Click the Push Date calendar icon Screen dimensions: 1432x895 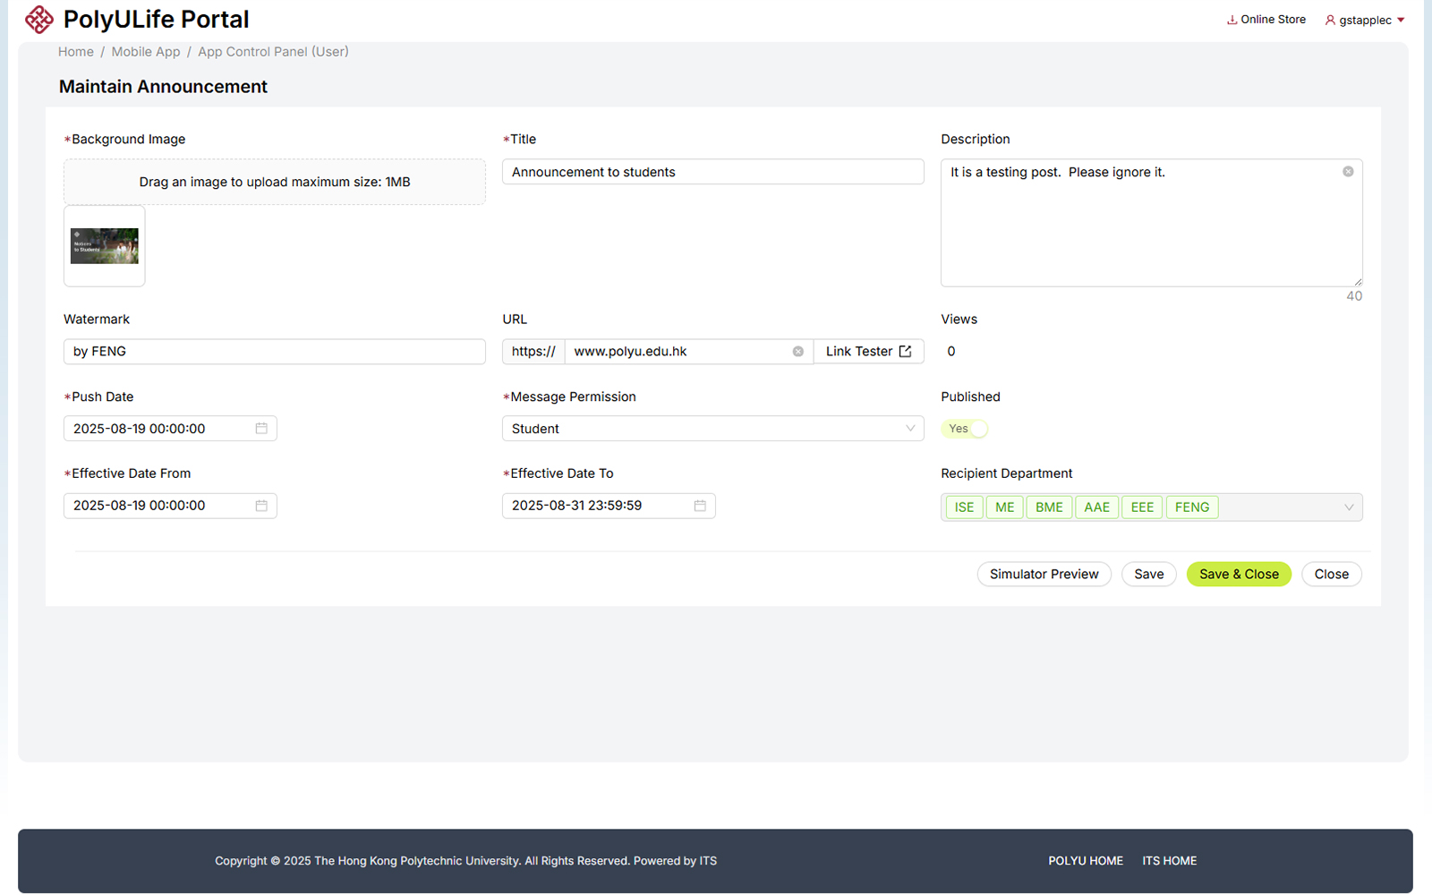[x=261, y=429]
